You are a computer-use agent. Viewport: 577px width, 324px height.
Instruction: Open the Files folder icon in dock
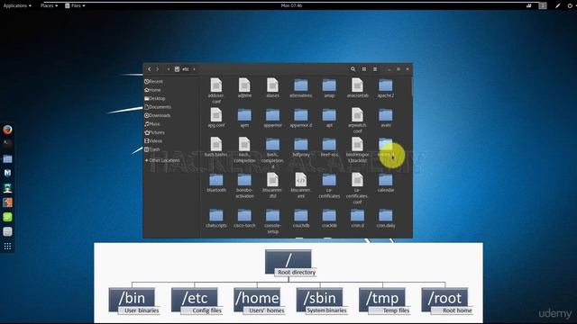[7, 158]
